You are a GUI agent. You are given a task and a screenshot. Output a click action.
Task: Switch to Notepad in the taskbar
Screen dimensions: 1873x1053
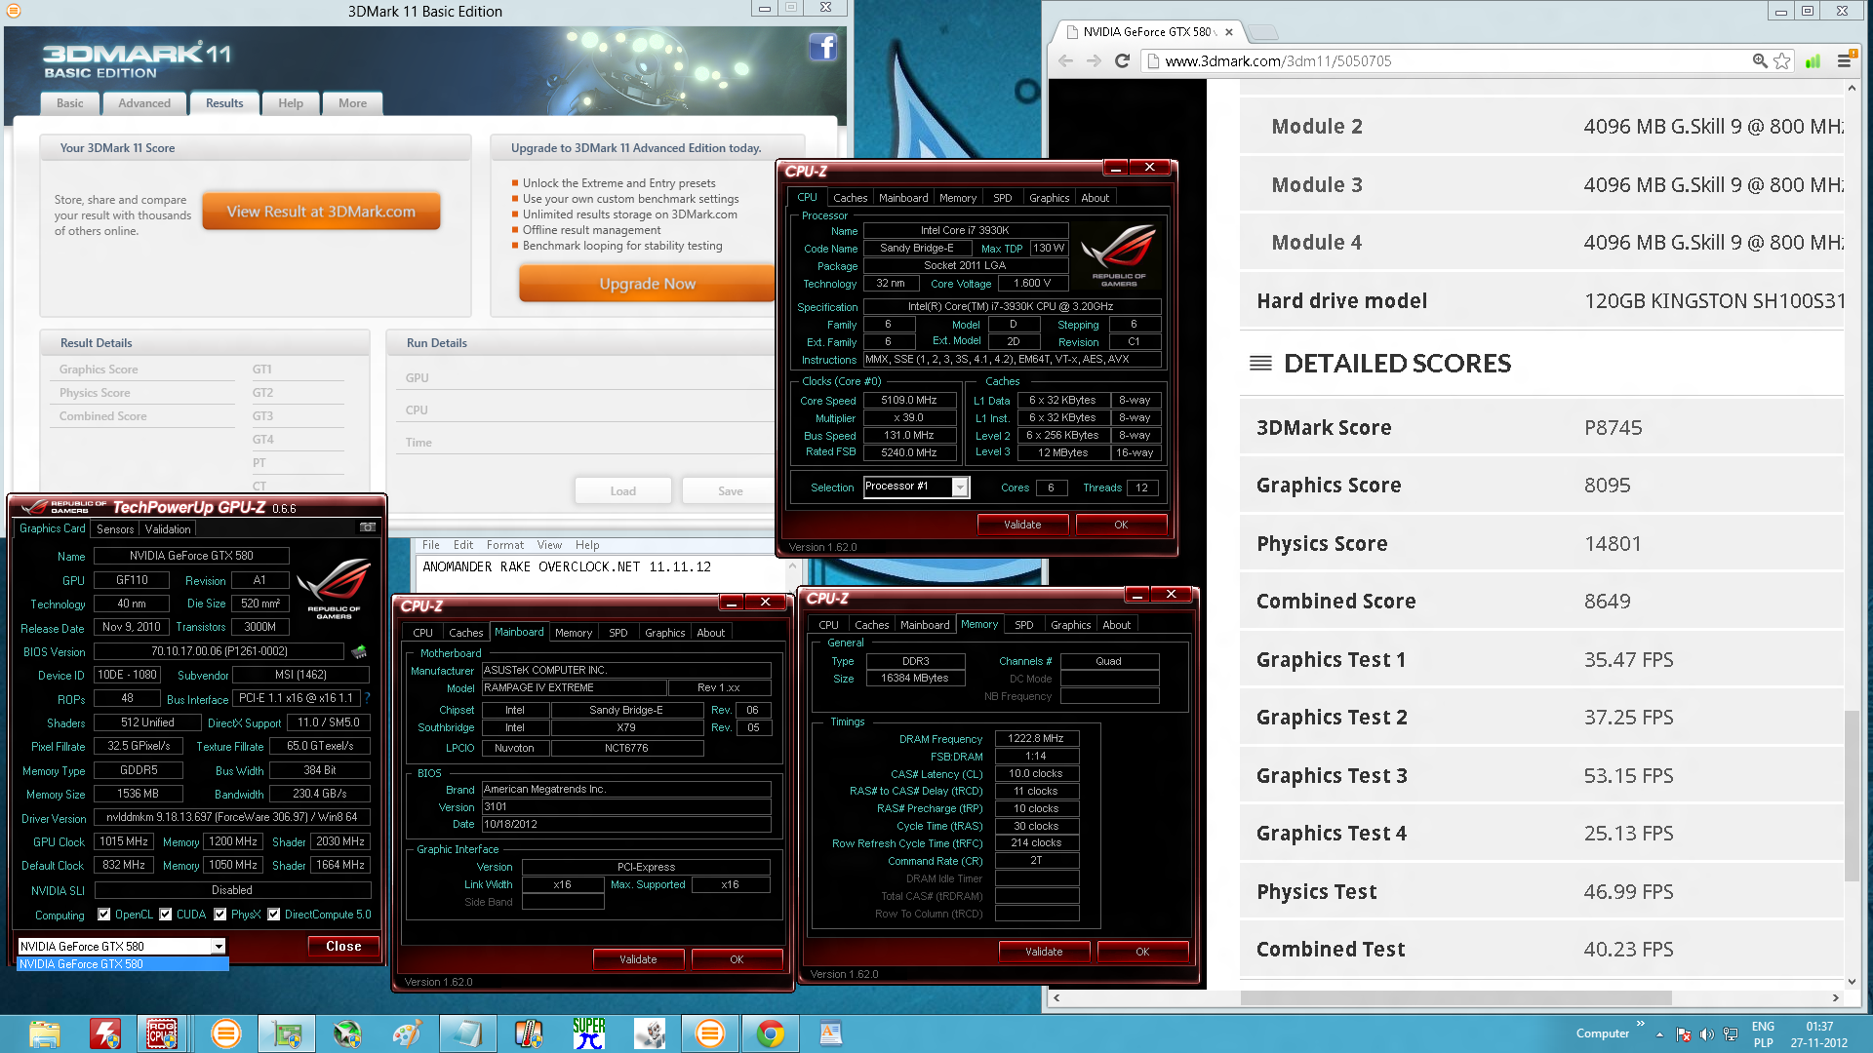click(468, 1033)
